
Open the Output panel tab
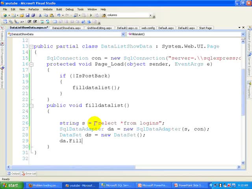[x=13, y=174]
